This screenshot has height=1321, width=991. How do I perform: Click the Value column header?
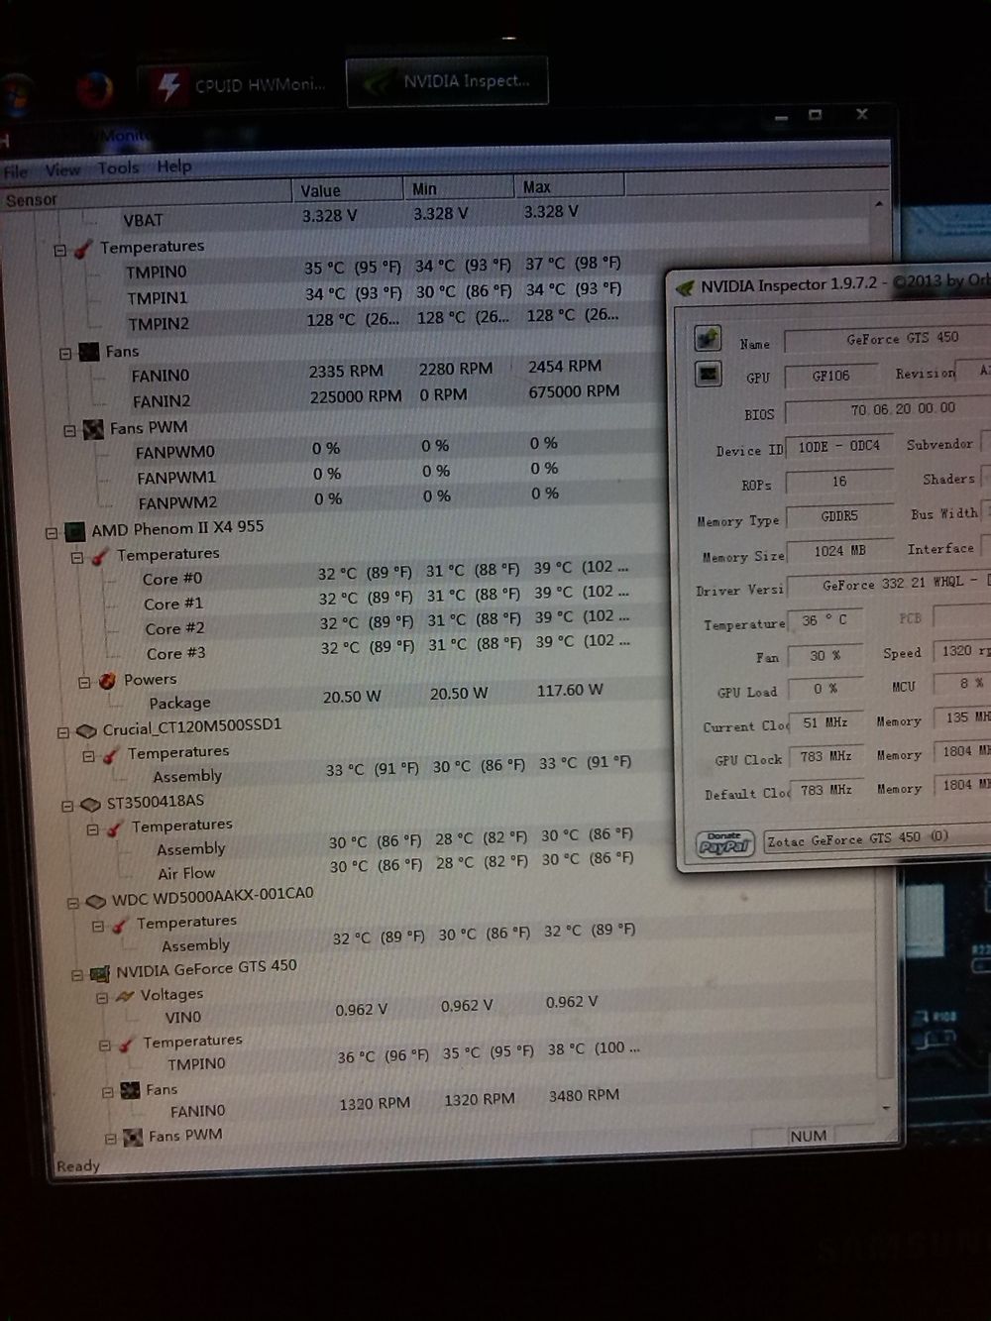coord(347,189)
